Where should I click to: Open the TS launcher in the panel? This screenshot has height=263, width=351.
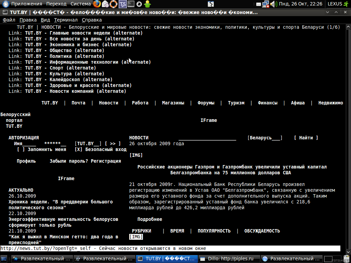click(122, 4)
